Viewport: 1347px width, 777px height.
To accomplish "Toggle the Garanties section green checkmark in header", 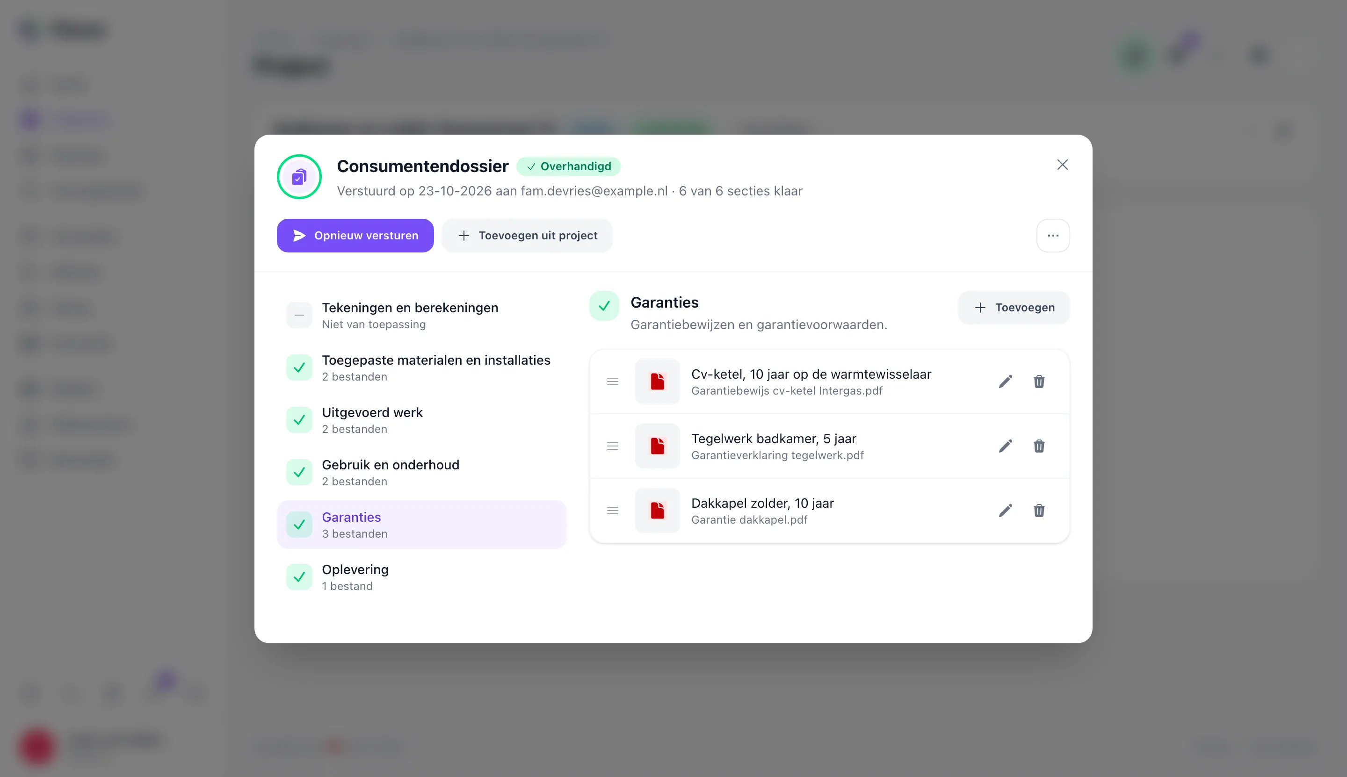I will click(x=604, y=306).
